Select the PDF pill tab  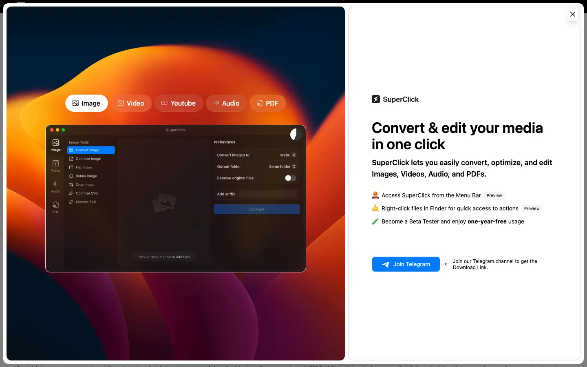coord(267,103)
